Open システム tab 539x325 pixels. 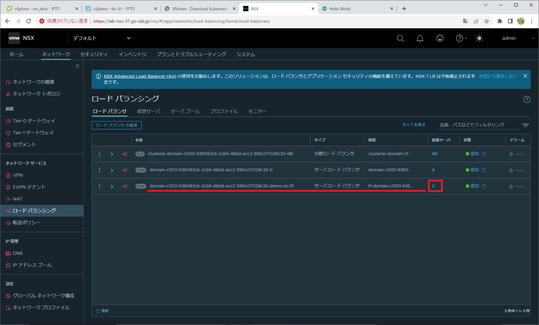tap(246, 54)
